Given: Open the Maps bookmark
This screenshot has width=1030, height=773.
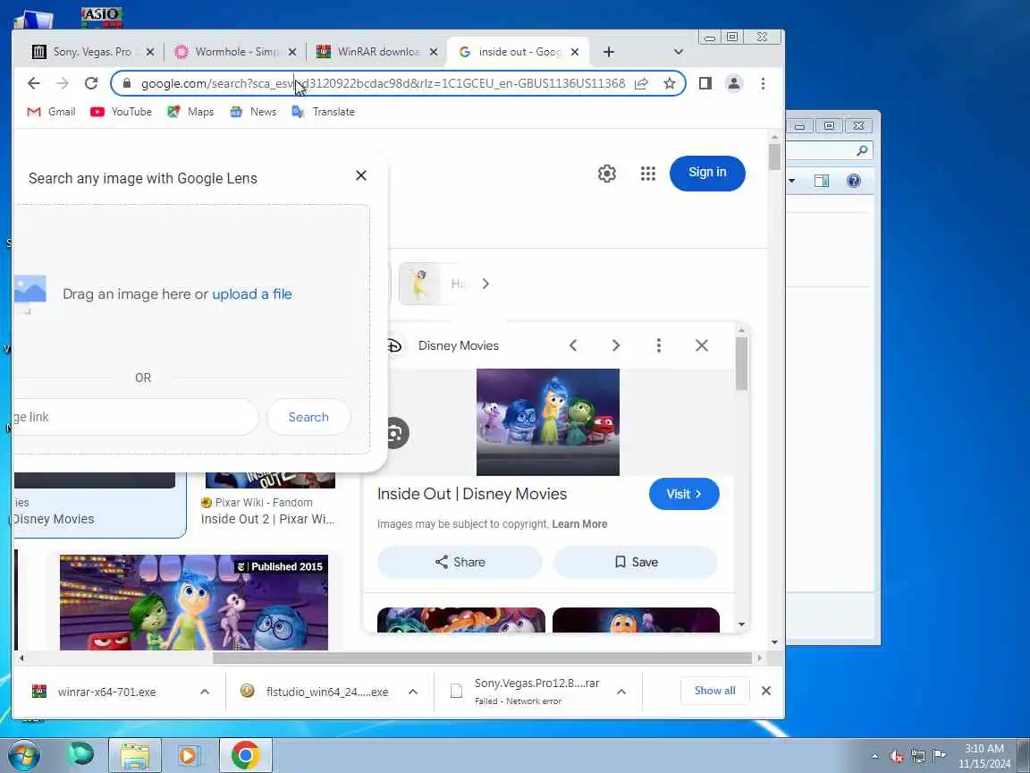Looking at the screenshot, I should point(190,112).
